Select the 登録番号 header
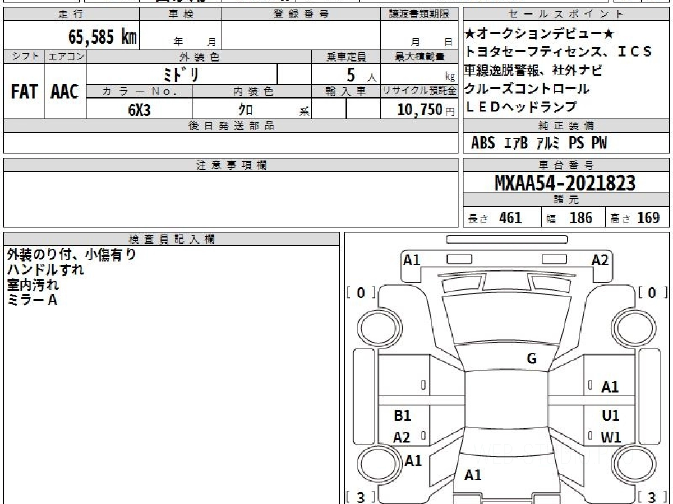The height and width of the screenshot is (504, 673). 301,15
